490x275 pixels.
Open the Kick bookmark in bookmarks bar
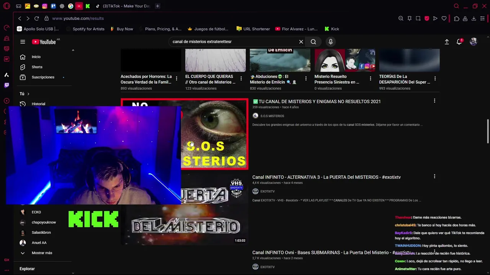click(332, 29)
